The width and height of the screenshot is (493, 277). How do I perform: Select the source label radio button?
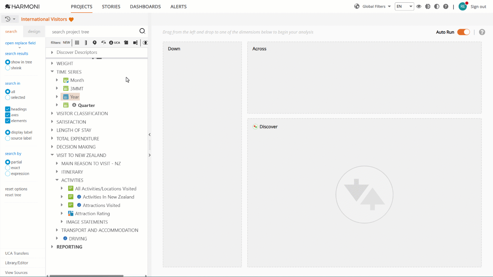[8, 138]
